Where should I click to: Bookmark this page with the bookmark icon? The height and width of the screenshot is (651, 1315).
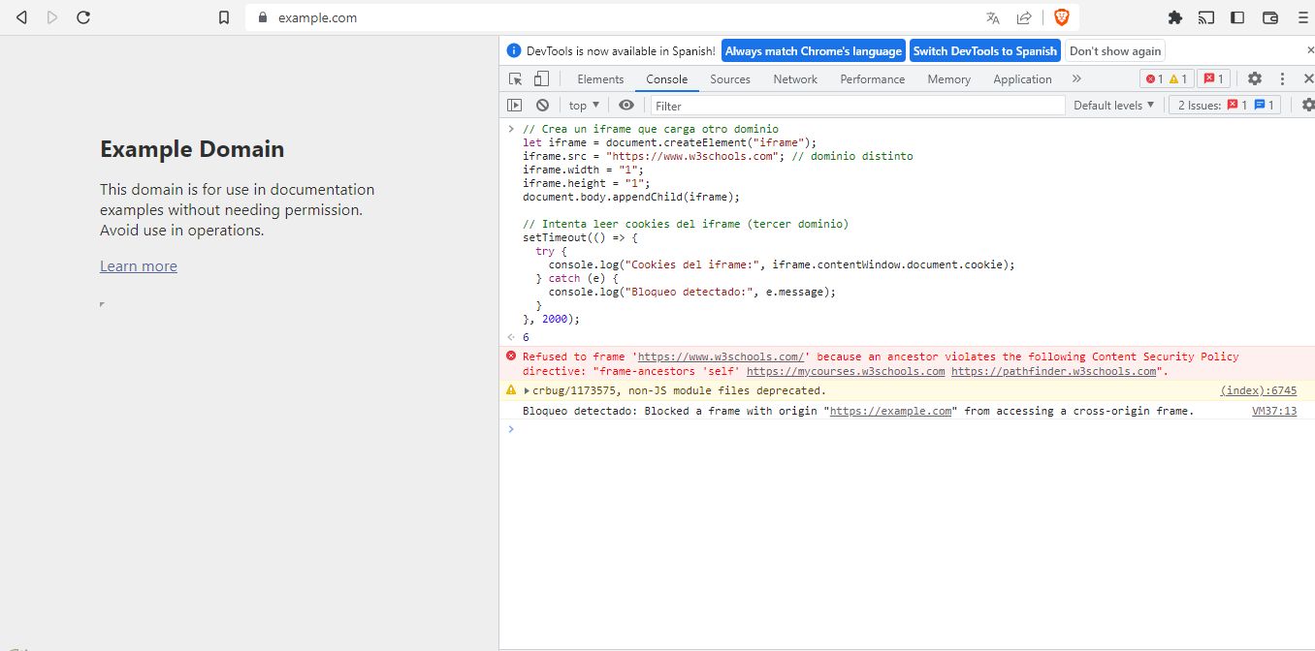click(x=224, y=17)
